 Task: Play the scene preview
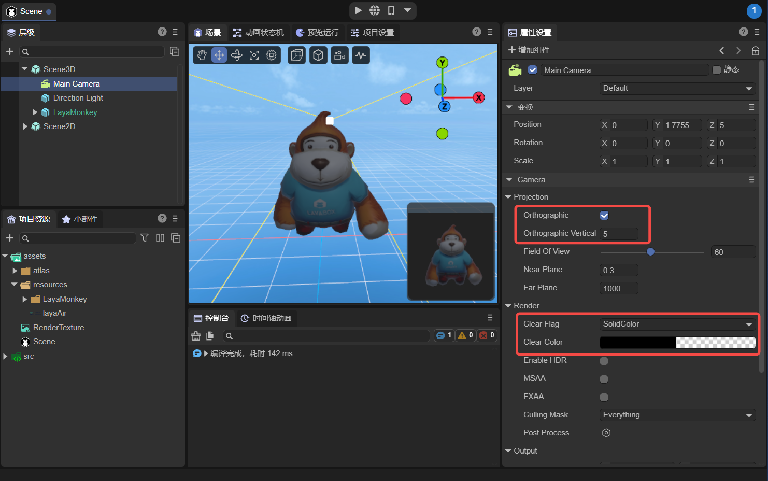358,10
